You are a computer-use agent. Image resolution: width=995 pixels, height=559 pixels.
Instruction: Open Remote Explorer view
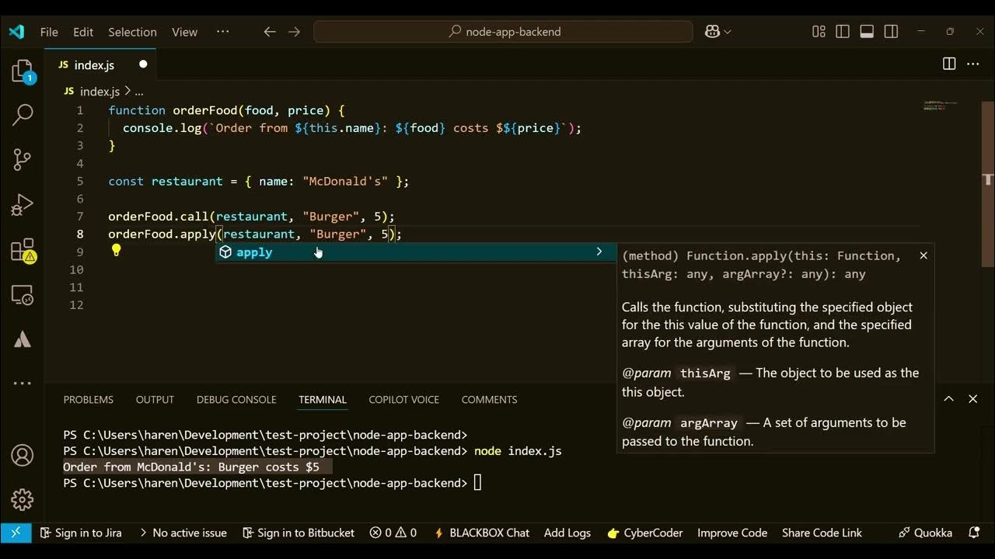[x=23, y=295]
